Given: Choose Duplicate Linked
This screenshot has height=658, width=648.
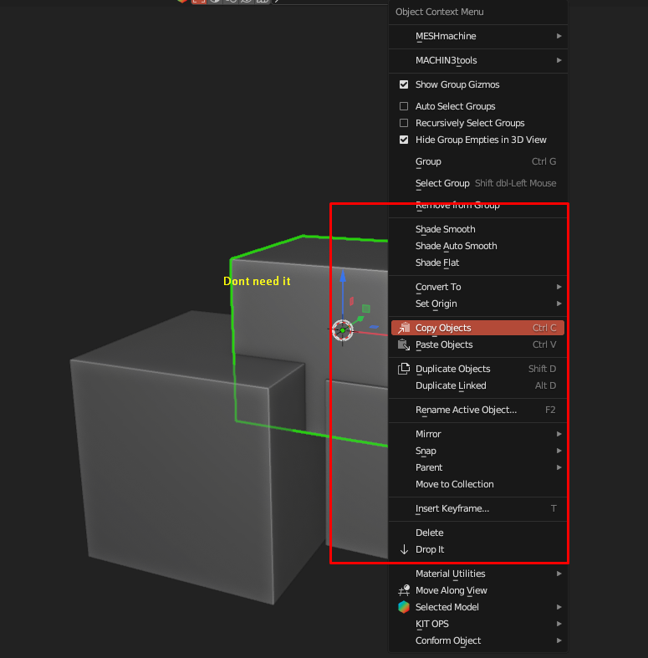Looking at the screenshot, I should [x=478, y=385].
